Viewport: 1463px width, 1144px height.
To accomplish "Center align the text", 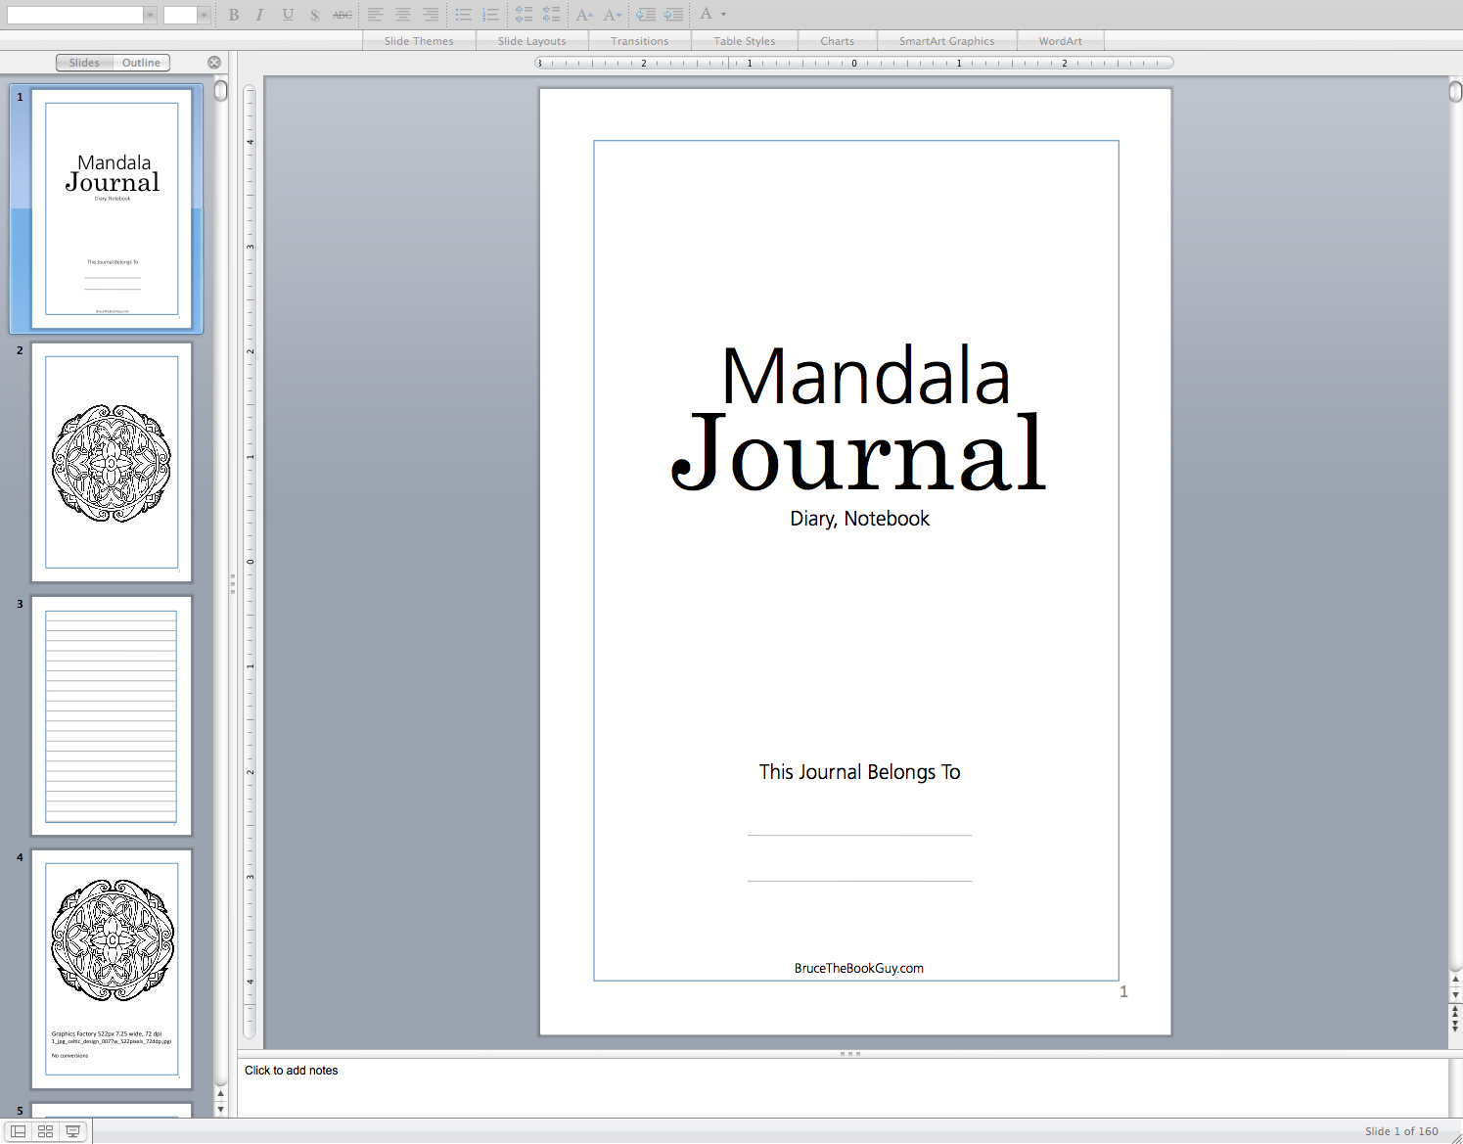I will point(402,15).
